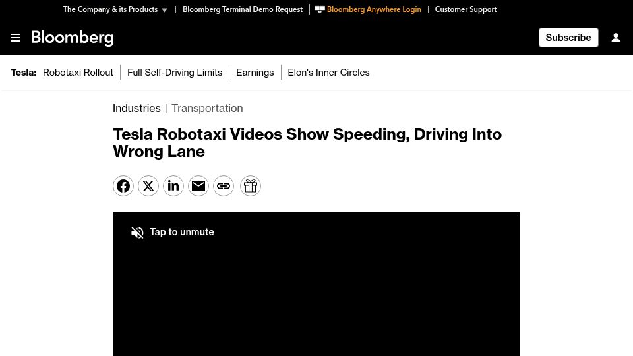Image resolution: width=633 pixels, height=356 pixels.
Task: Click the Bloomberg Anywhere terminal icon
Action: point(319,9)
